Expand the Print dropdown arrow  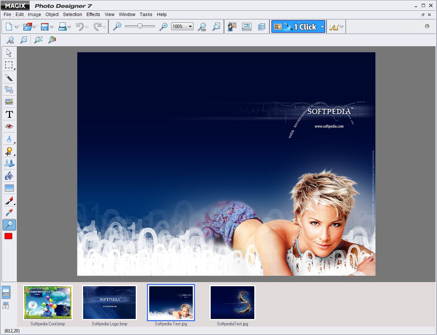(x=69, y=27)
